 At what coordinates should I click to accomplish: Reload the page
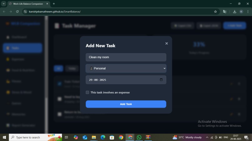tap(17, 12)
